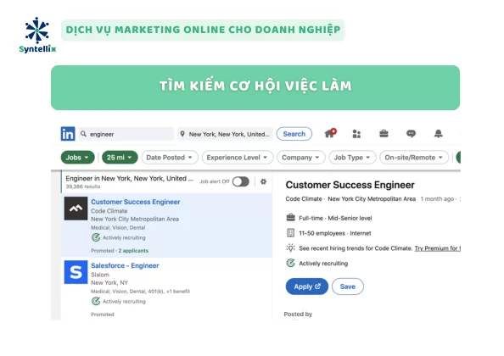Open the Customer Success Engineer listing title

[x=135, y=202]
